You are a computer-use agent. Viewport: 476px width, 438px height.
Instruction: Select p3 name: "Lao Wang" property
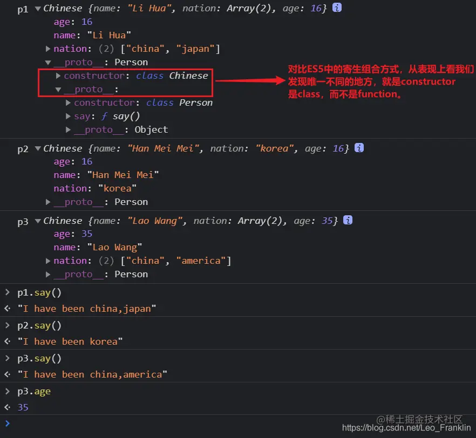click(98, 247)
